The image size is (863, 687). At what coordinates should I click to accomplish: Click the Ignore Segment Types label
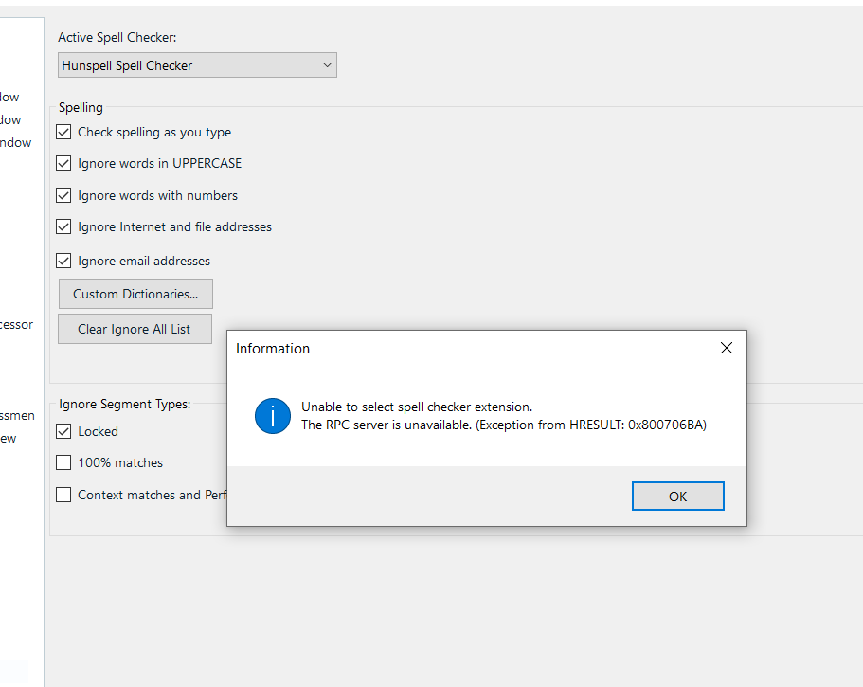(124, 404)
